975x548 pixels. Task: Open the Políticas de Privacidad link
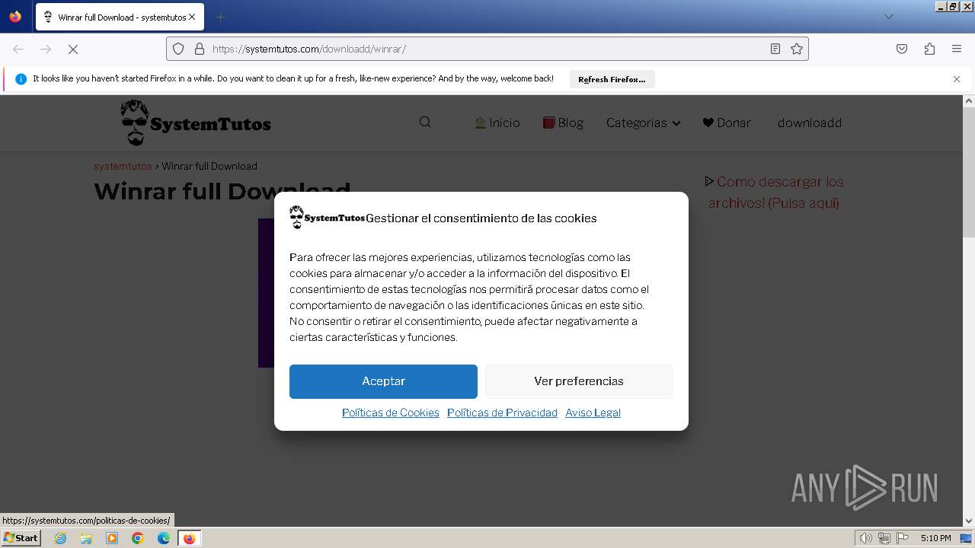pyautogui.click(x=502, y=413)
